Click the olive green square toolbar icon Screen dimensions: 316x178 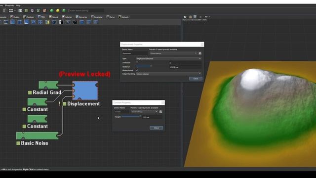pos(26,10)
